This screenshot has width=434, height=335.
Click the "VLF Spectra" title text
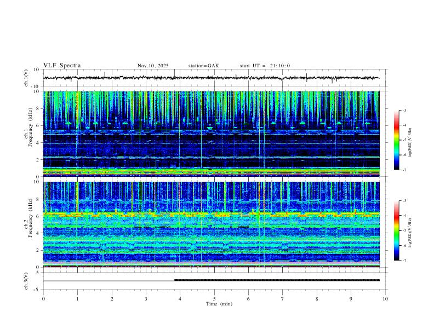(62, 66)
